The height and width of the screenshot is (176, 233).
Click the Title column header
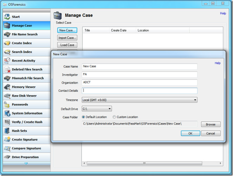coord(96,30)
